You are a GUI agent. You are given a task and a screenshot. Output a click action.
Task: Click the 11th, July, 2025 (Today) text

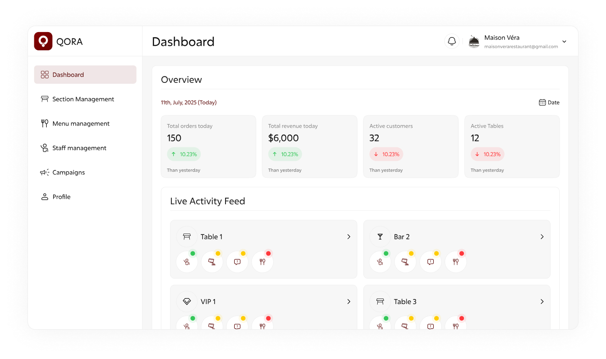[189, 103]
